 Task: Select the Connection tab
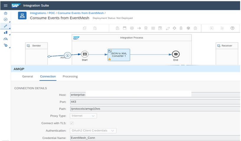pos(48,76)
